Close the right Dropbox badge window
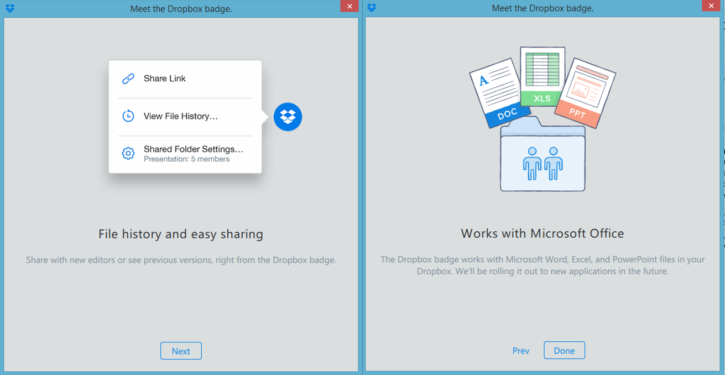Image resolution: width=725 pixels, height=375 pixels. [710, 7]
